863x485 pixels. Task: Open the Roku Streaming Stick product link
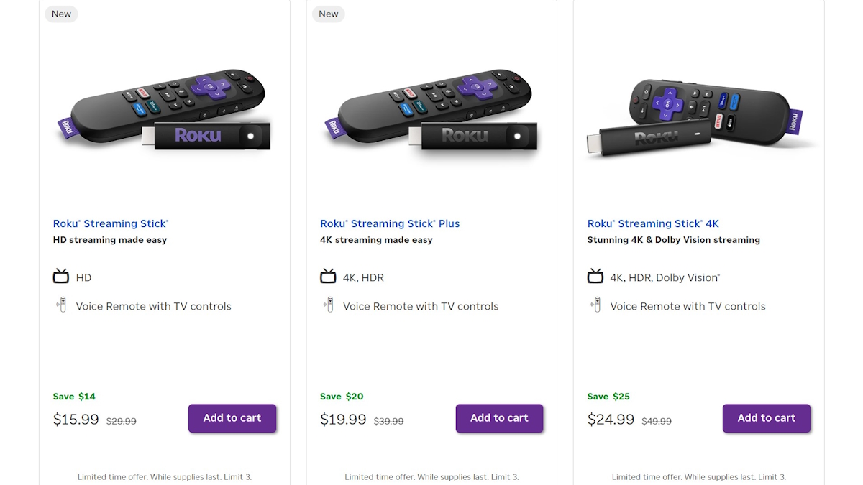(110, 223)
